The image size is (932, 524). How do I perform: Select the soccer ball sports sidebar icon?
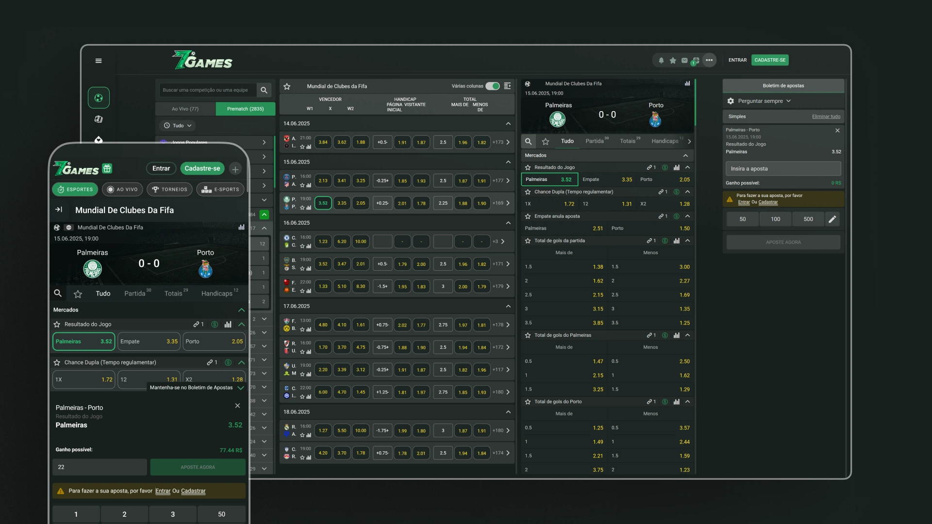pos(99,98)
